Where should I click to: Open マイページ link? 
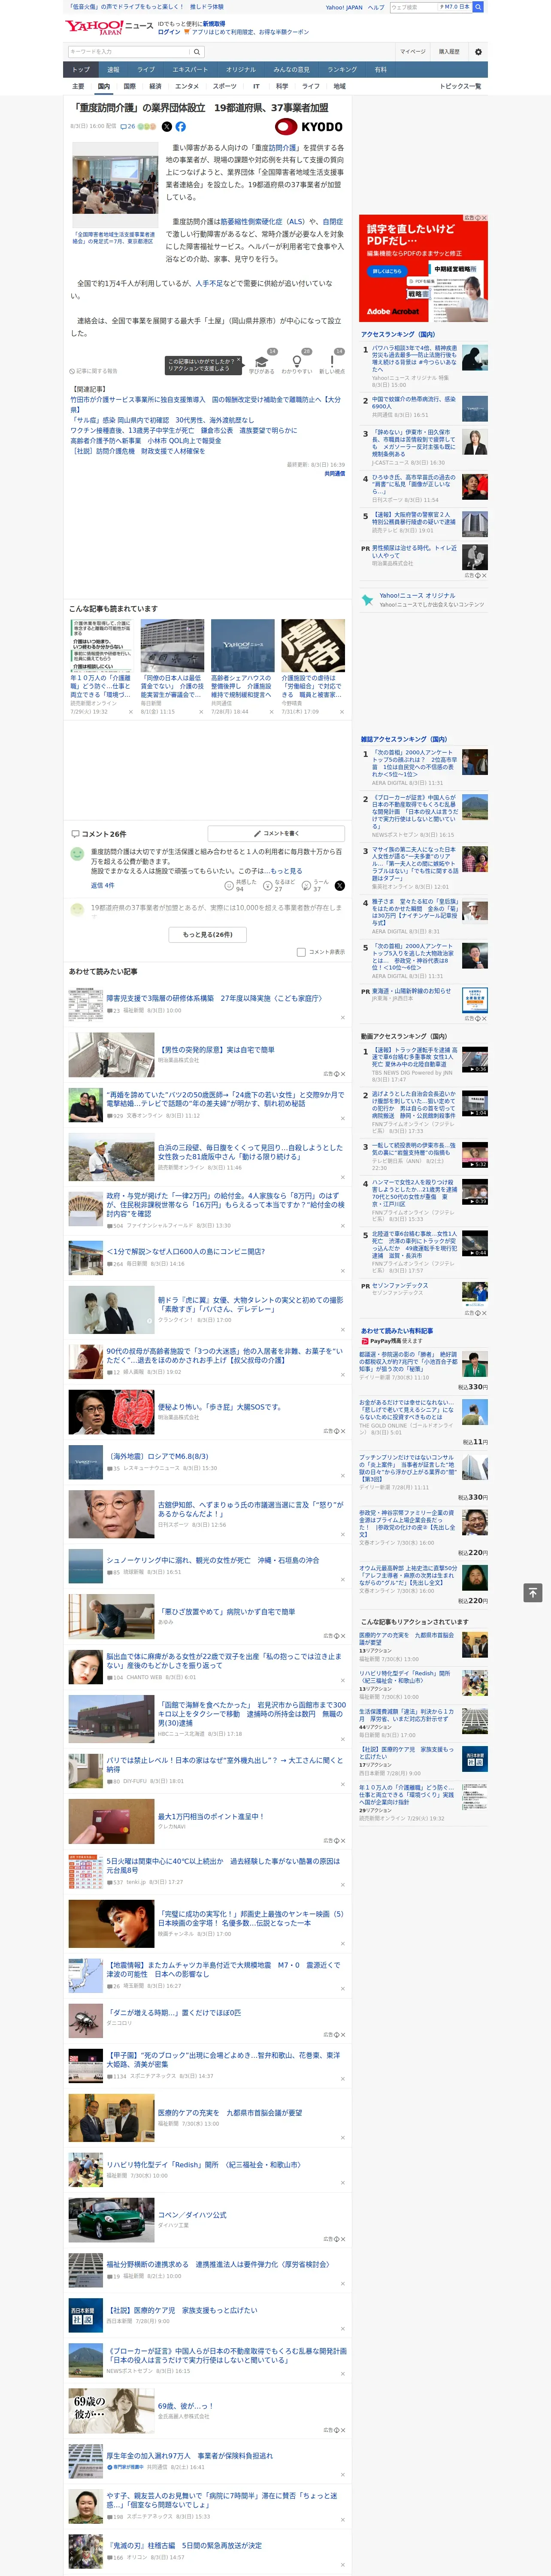point(412,51)
